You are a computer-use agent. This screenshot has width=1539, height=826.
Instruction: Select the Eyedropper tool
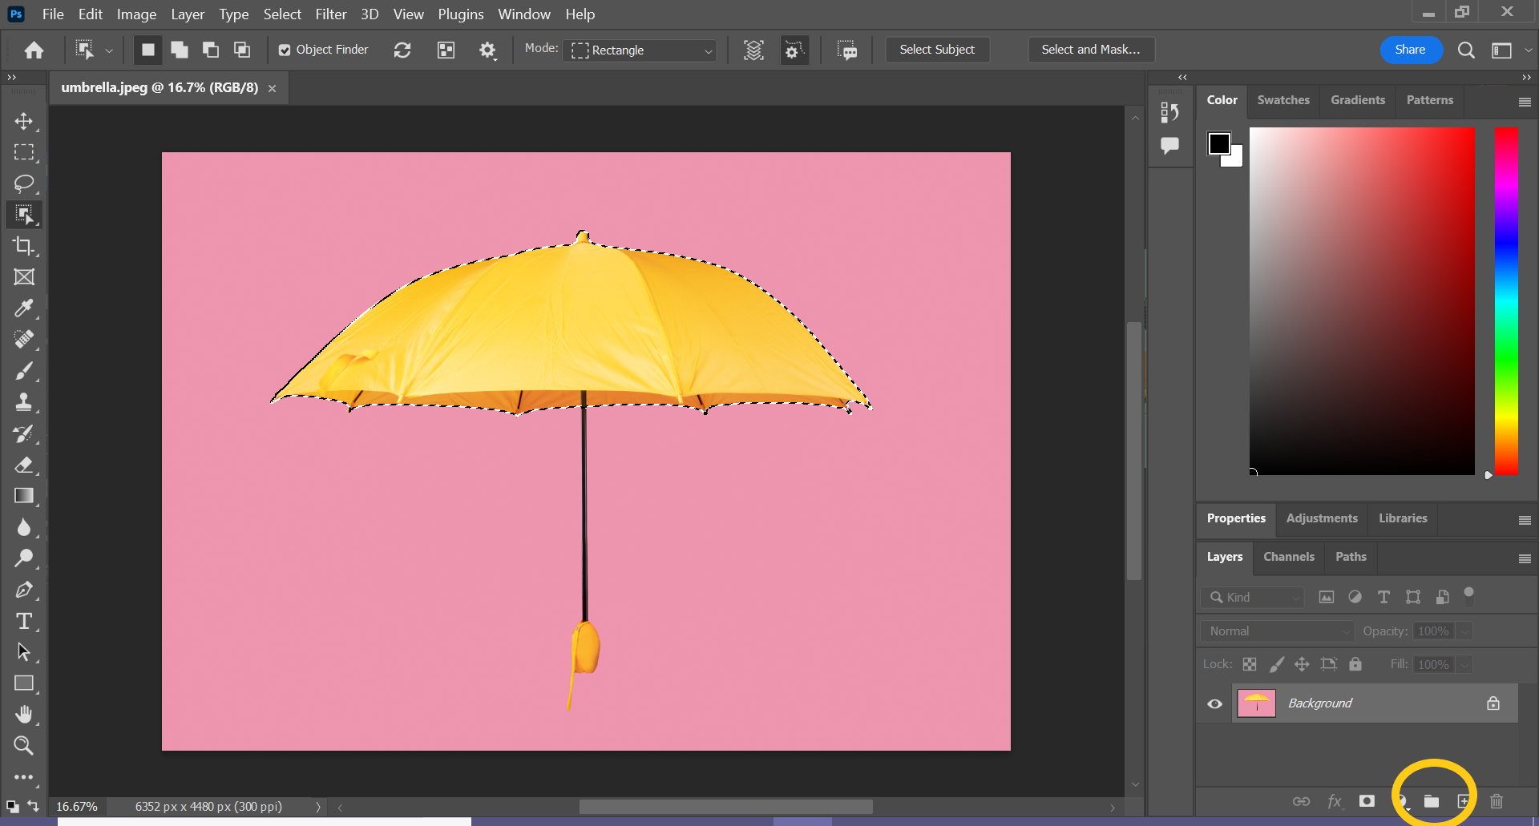click(x=24, y=308)
